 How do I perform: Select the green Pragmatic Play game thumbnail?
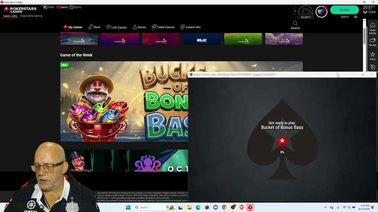(243, 39)
